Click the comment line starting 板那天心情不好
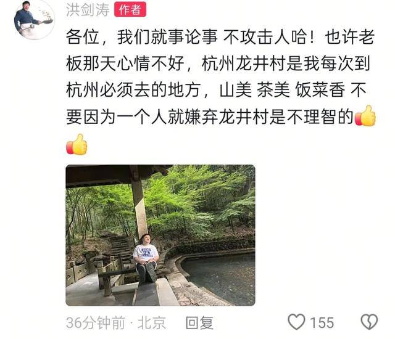Screen dimensions: 395x339 click(x=218, y=63)
